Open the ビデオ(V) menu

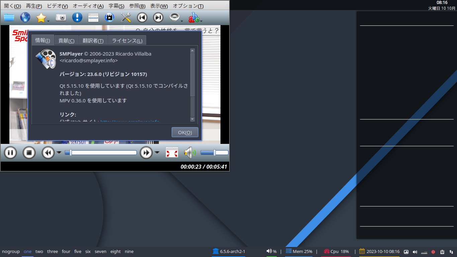(57, 6)
